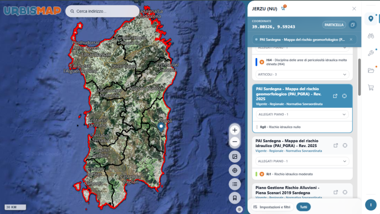Open the basemap imagery selector icon
This screenshot has width=380, height=214.
[235, 157]
